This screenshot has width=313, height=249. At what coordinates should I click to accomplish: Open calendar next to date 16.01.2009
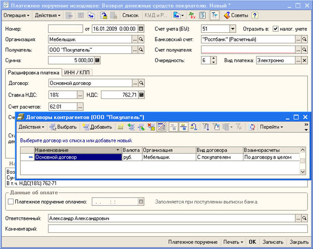pyautogui.click(x=141, y=29)
